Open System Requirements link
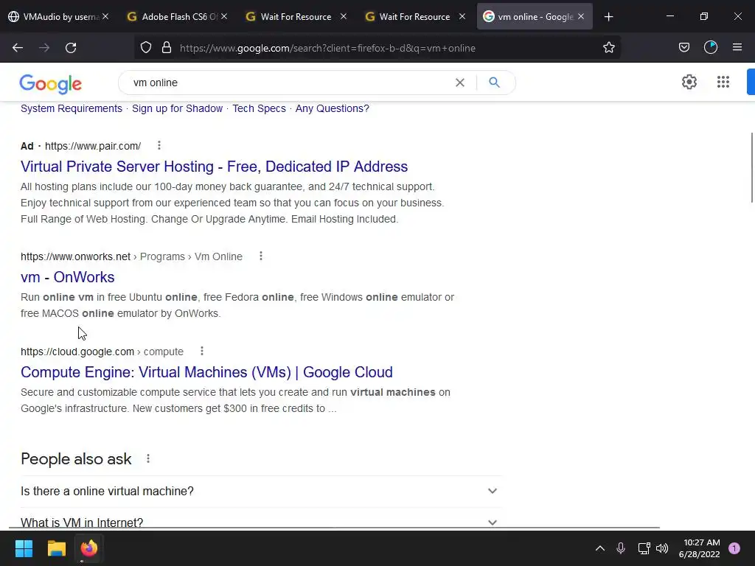The width and height of the screenshot is (755, 566). coord(72,108)
